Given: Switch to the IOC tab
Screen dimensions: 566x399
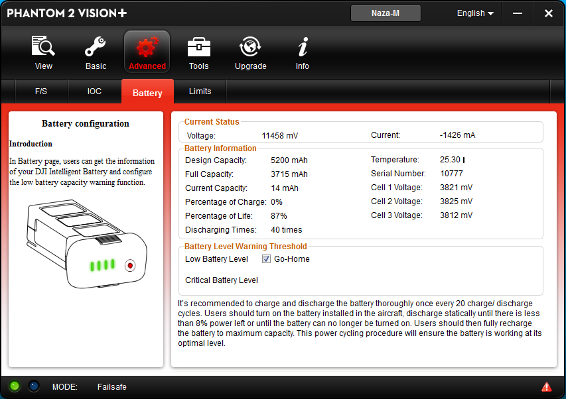Looking at the screenshot, I should (x=94, y=91).
